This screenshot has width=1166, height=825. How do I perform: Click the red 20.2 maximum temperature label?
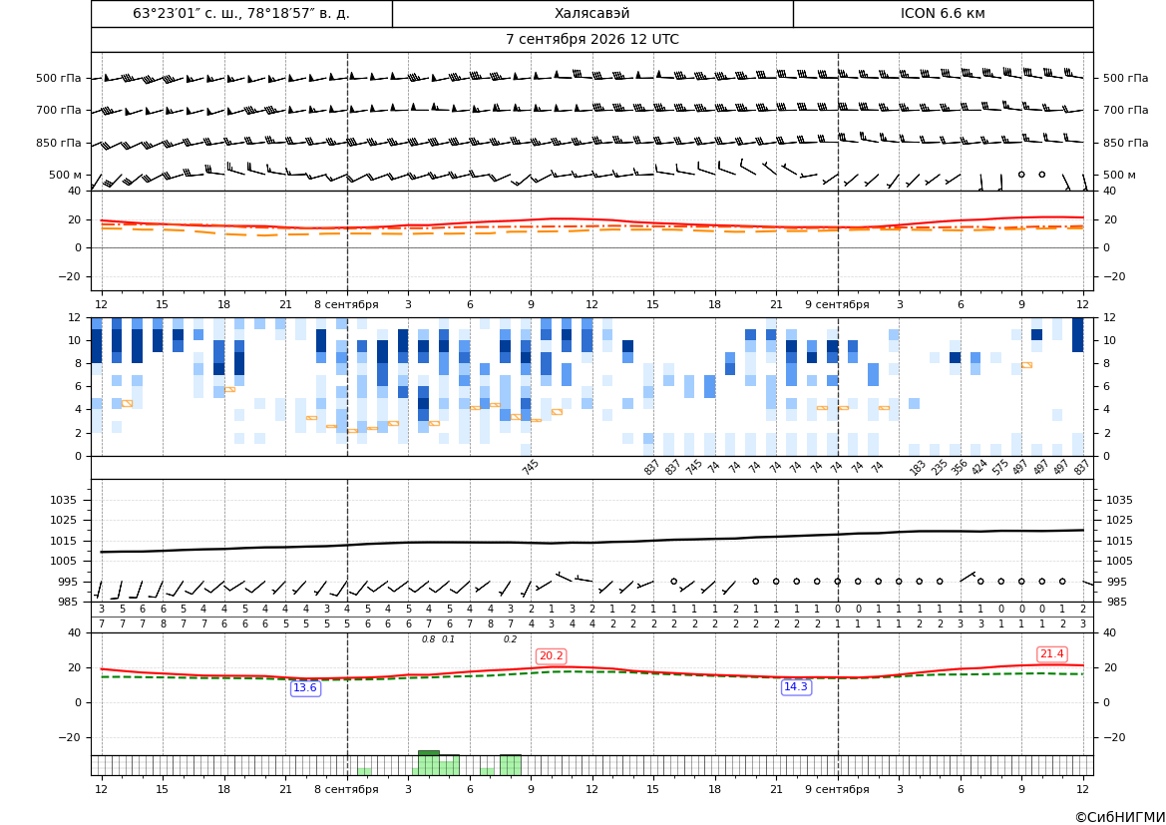[x=551, y=656]
